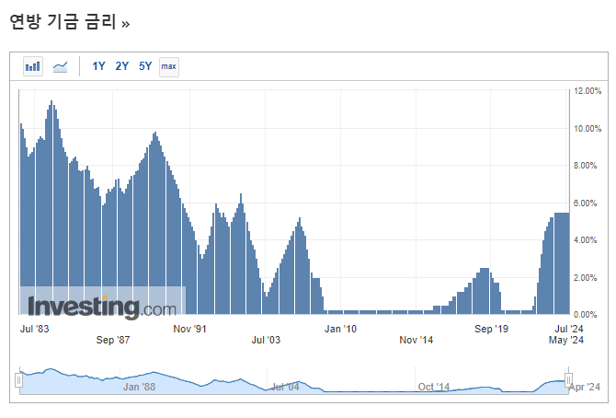Open the 연방 기금 금리 heading link
The width and height of the screenshot is (616, 418).
(x=70, y=22)
